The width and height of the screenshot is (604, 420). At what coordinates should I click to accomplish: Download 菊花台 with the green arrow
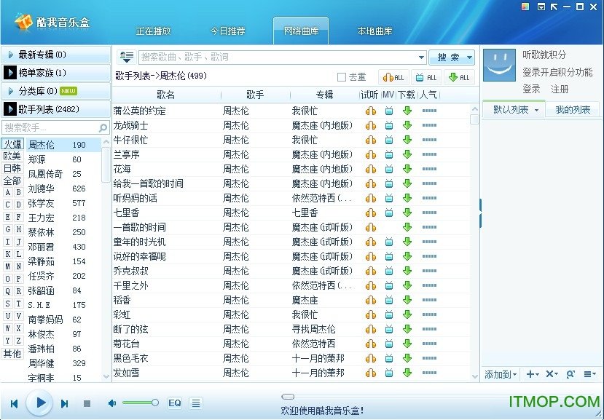(x=407, y=344)
